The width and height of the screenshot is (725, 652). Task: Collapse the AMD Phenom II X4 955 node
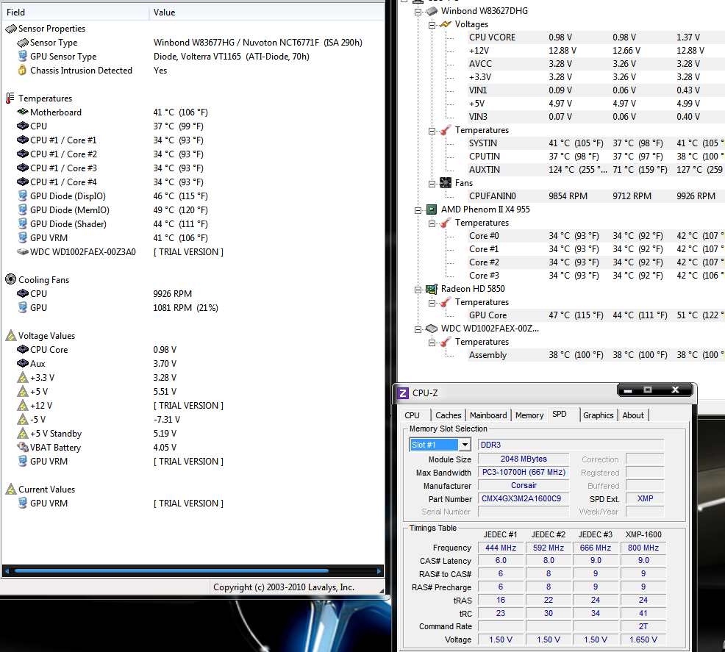(418, 210)
